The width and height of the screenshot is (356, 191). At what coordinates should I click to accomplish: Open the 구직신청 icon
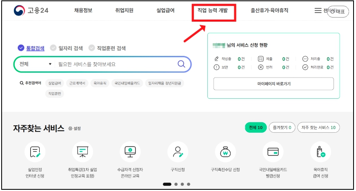(x=178, y=152)
